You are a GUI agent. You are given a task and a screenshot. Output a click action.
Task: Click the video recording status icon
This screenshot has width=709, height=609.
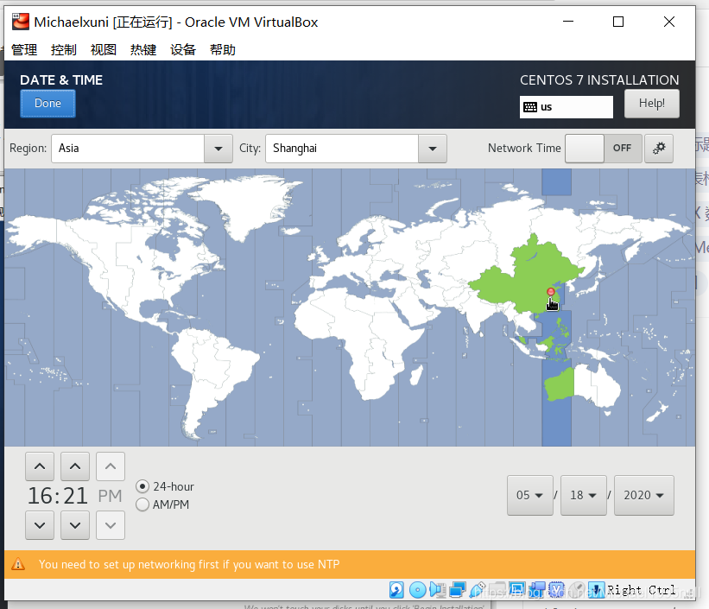coord(538,589)
